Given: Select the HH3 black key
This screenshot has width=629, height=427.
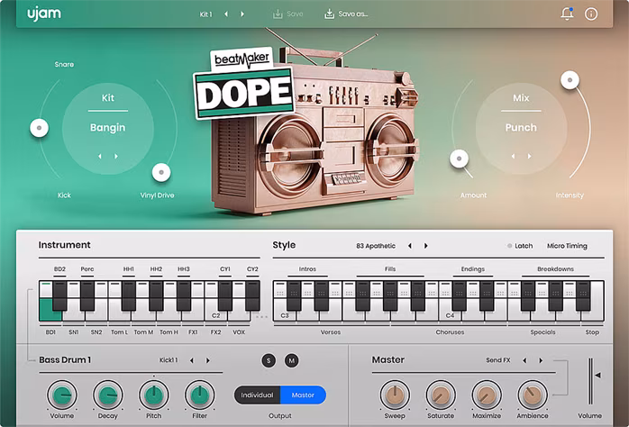Looking at the screenshot, I should (x=183, y=295).
